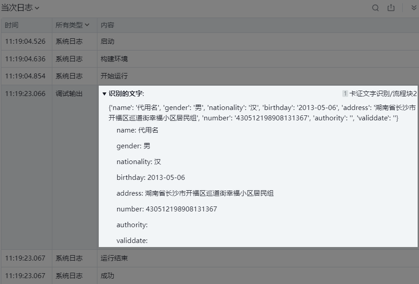Click the number: 430512198908131367 line

[166, 209]
